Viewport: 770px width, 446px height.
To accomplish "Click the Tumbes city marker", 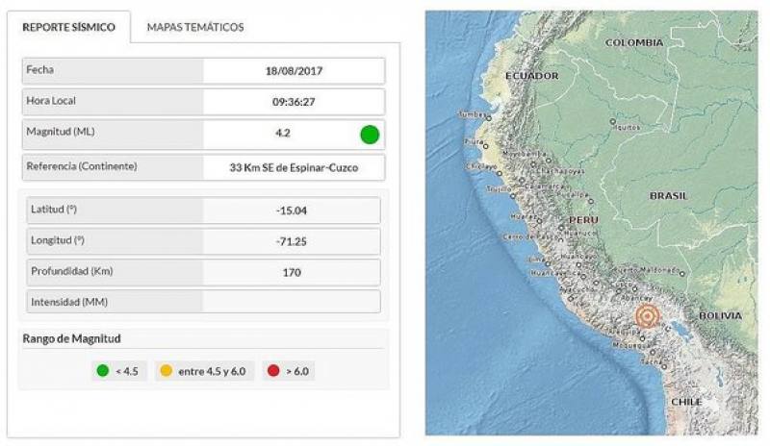I will pyautogui.click(x=489, y=118).
